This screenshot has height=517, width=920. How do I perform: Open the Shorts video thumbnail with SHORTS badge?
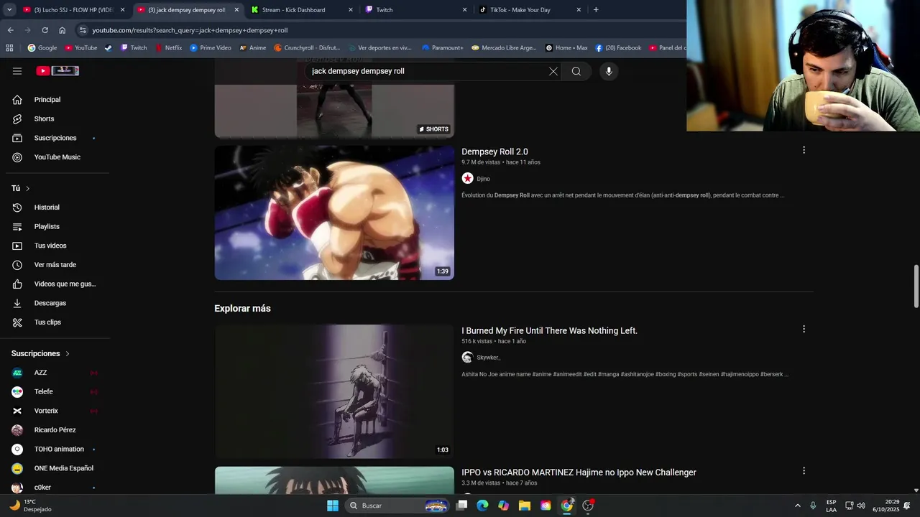click(x=334, y=110)
